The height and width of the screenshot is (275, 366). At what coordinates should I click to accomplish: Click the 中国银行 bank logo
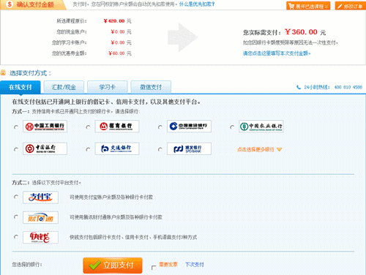(45, 148)
